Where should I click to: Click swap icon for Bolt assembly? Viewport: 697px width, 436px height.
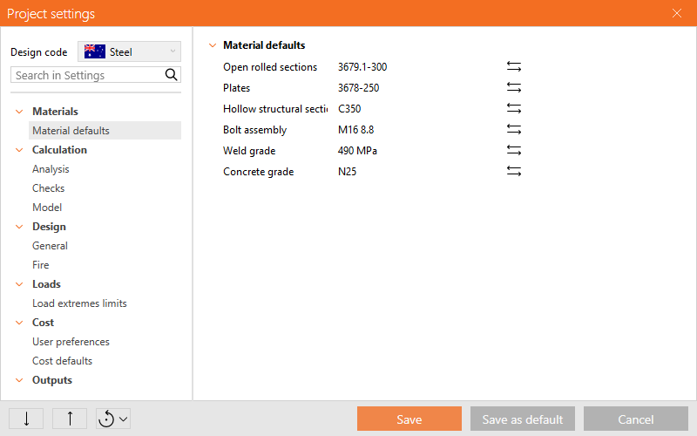click(514, 130)
